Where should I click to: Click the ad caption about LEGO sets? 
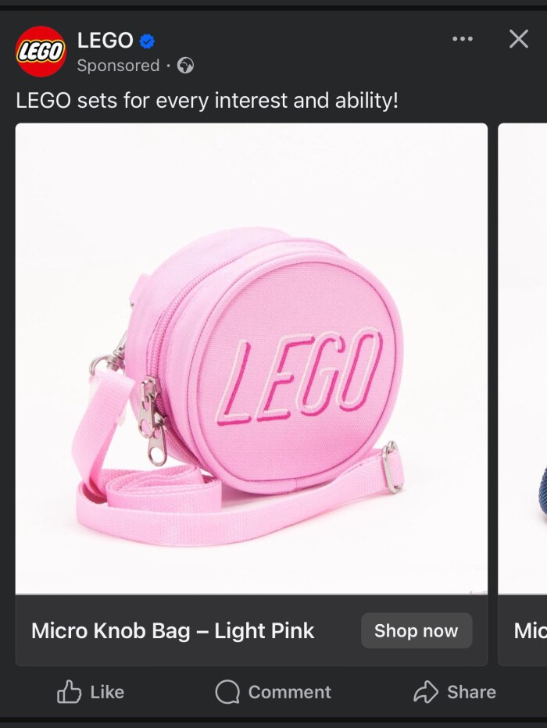point(207,100)
